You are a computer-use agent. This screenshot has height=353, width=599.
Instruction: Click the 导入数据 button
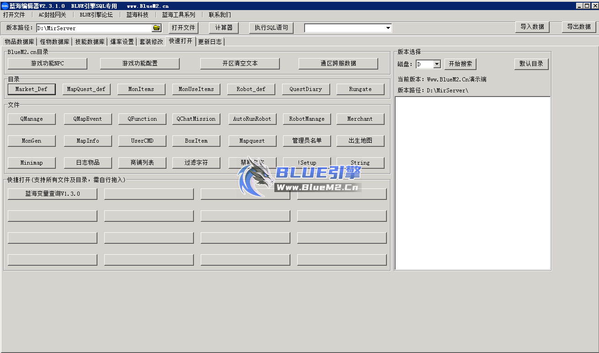(532, 27)
